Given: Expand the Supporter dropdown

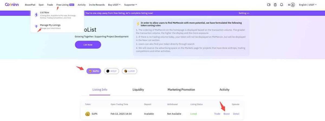Looking at the screenshot, I should 131,5.
